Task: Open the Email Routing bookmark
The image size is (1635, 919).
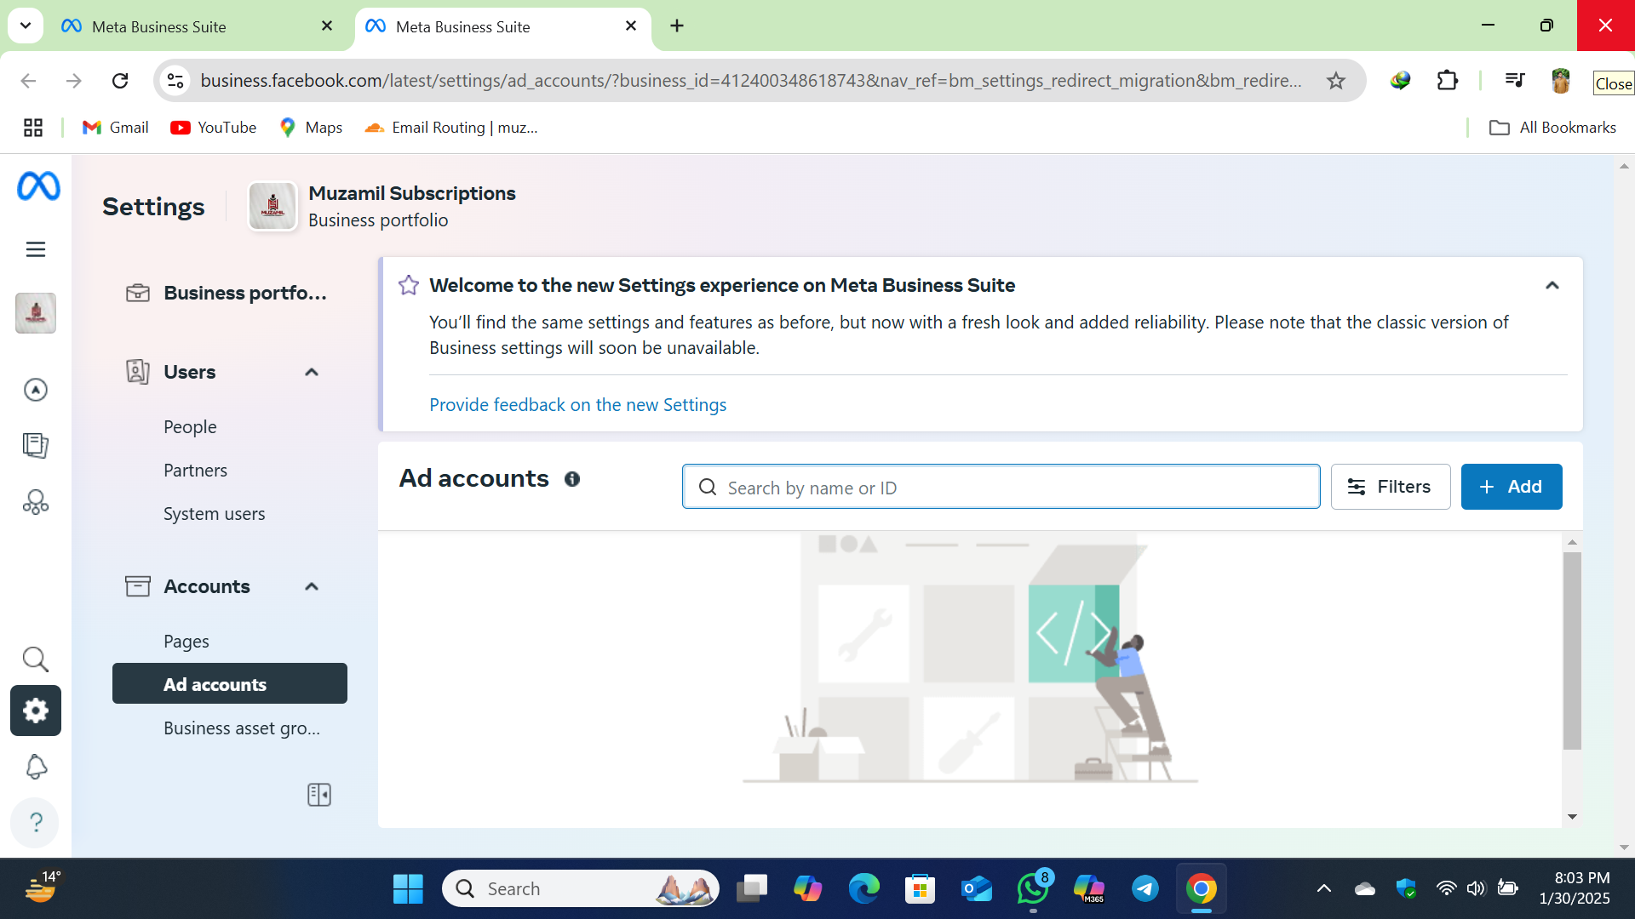Action: click(x=451, y=128)
